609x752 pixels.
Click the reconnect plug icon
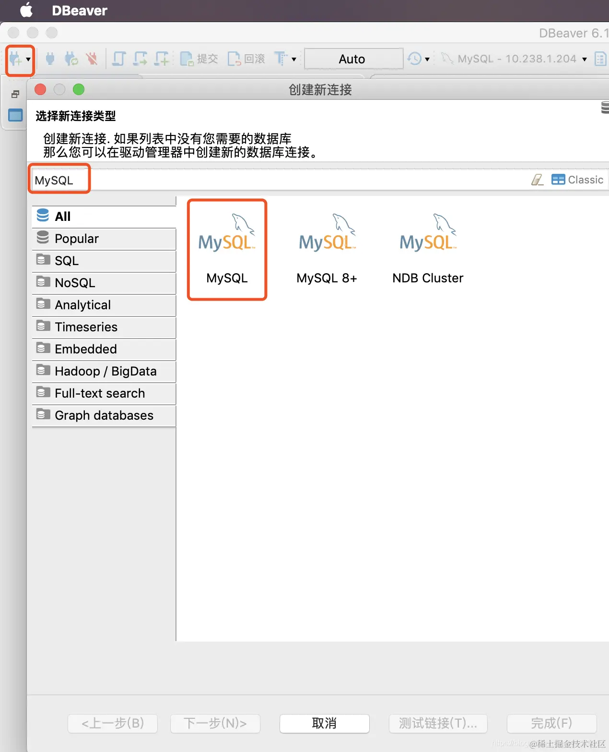coord(71,59)
